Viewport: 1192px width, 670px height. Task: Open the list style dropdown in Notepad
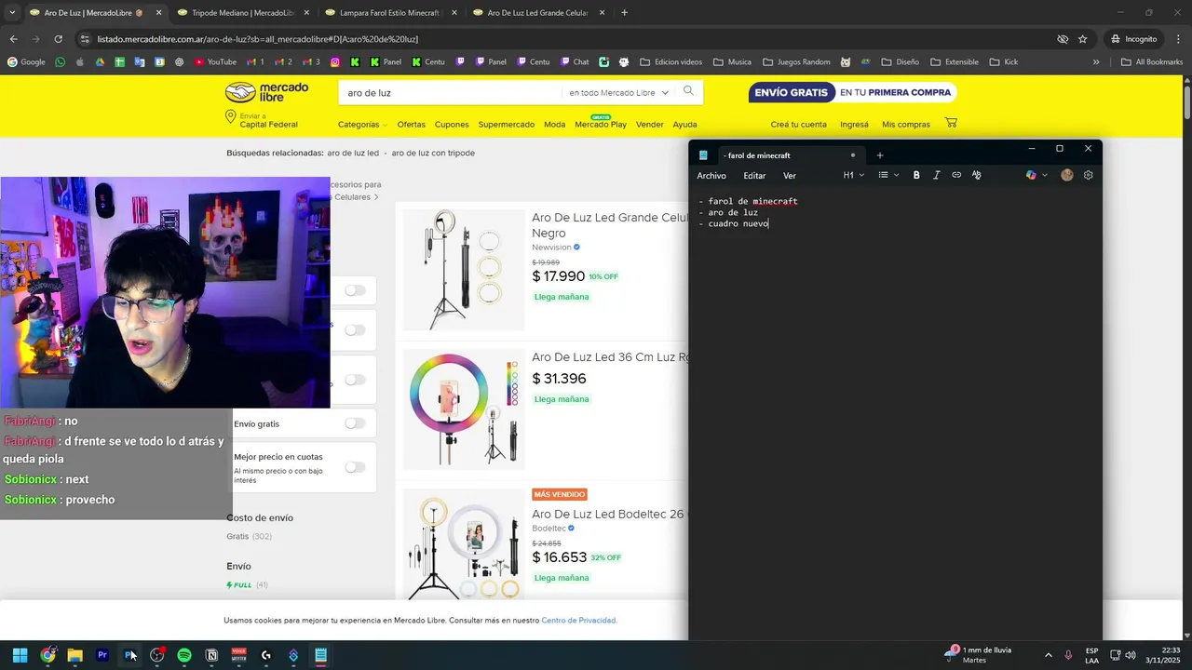888,175
